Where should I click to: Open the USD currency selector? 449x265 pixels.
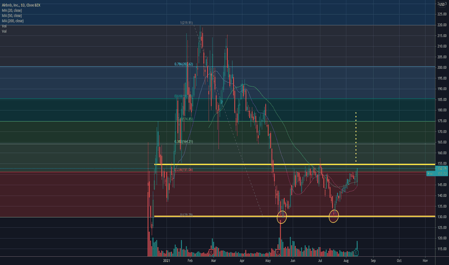442,4
